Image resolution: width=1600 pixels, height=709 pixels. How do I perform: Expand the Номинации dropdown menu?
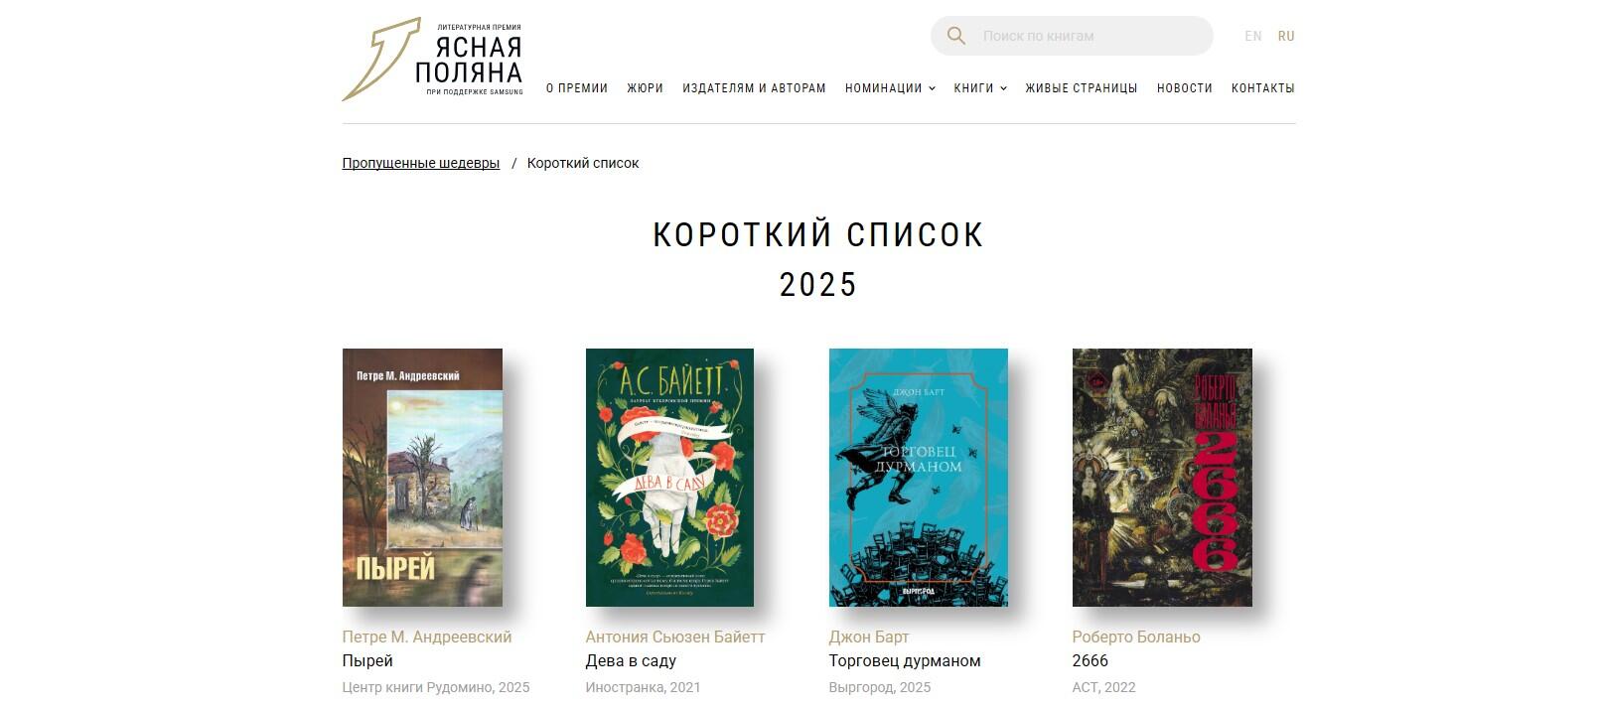890,88
